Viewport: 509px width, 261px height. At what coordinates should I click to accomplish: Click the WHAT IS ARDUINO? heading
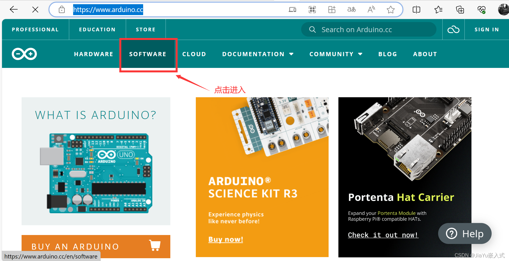click(x=96, y=115)
